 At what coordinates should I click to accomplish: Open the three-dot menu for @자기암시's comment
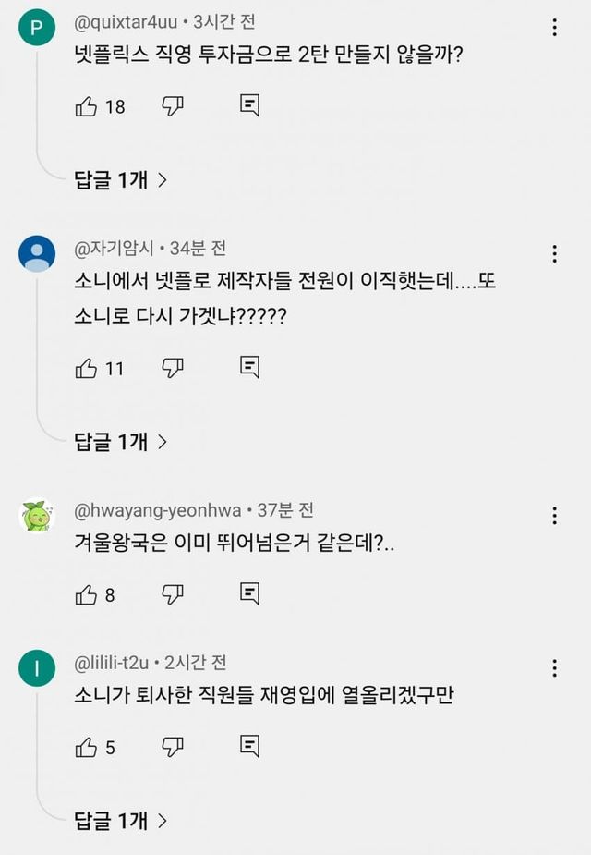click(554, 253)
